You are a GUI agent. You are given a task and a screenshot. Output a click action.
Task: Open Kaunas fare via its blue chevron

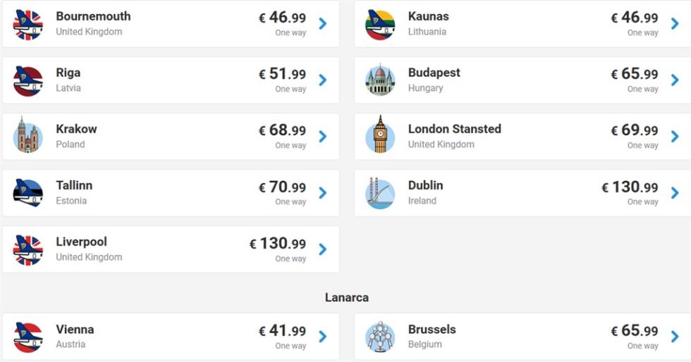[x=675, y=23]
